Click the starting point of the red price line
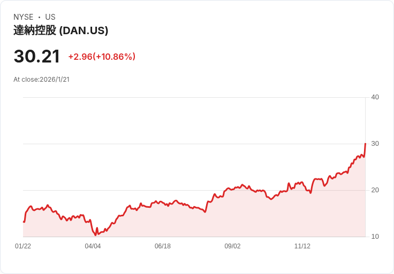Image resolution: width=394 pixels, height=274 pixels. tap(24, 222)
